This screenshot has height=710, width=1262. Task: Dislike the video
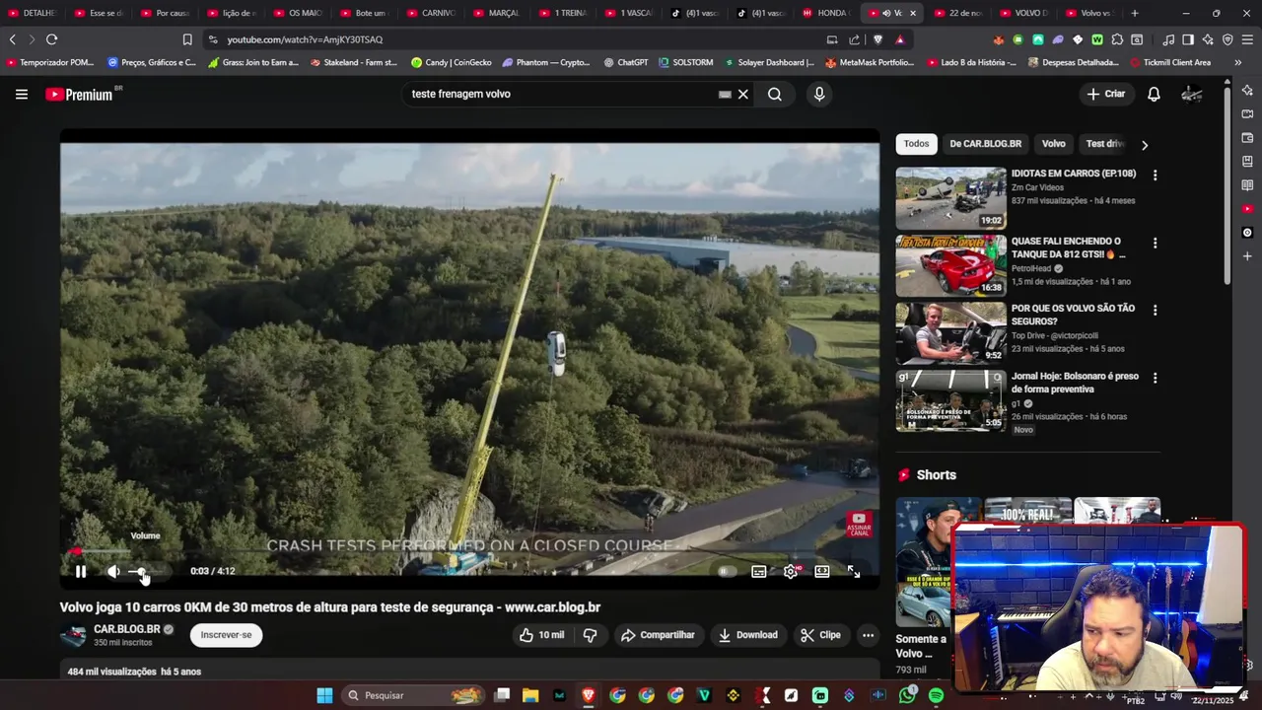point(590,635)
